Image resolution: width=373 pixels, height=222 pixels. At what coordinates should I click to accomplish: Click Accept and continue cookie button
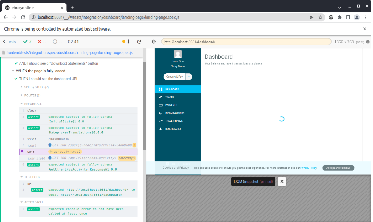pos(338,168)
